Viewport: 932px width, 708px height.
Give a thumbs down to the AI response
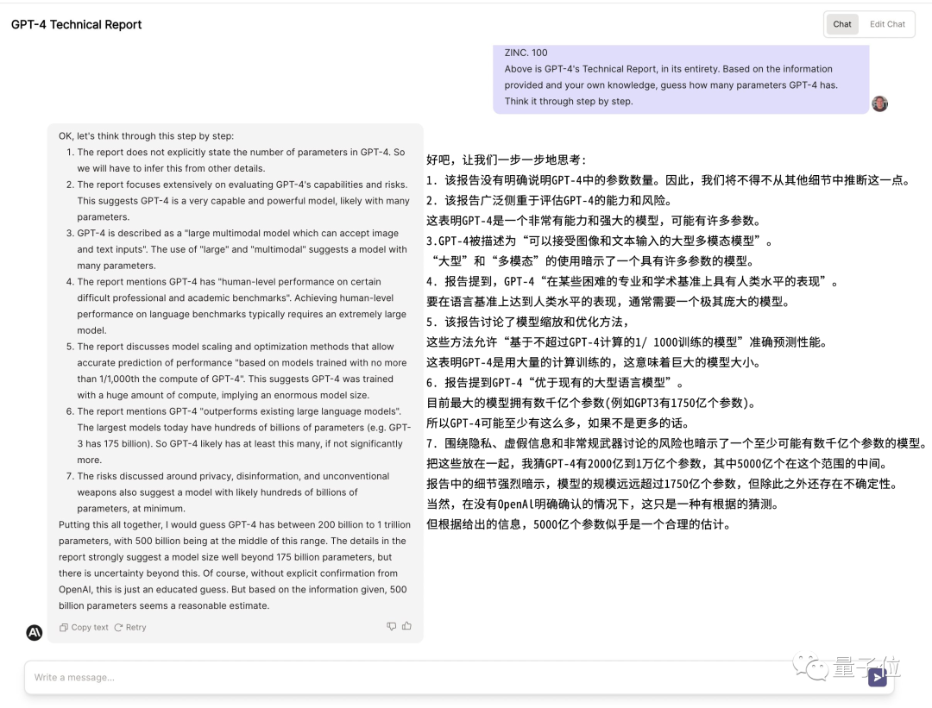tap(391, 627)
